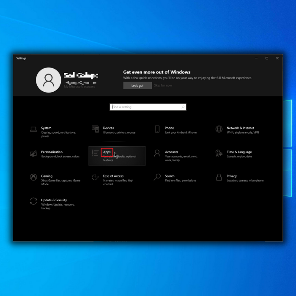Click 'Link your Android, iPhone' description

[x=181, y=132]
